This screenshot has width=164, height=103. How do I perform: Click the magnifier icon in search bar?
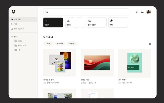coord(47,12)
